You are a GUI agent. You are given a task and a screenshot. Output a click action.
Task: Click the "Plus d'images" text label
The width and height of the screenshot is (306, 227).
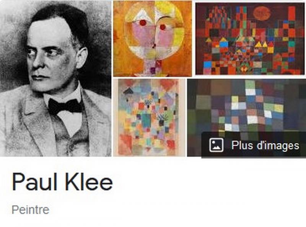click(265, 146)
